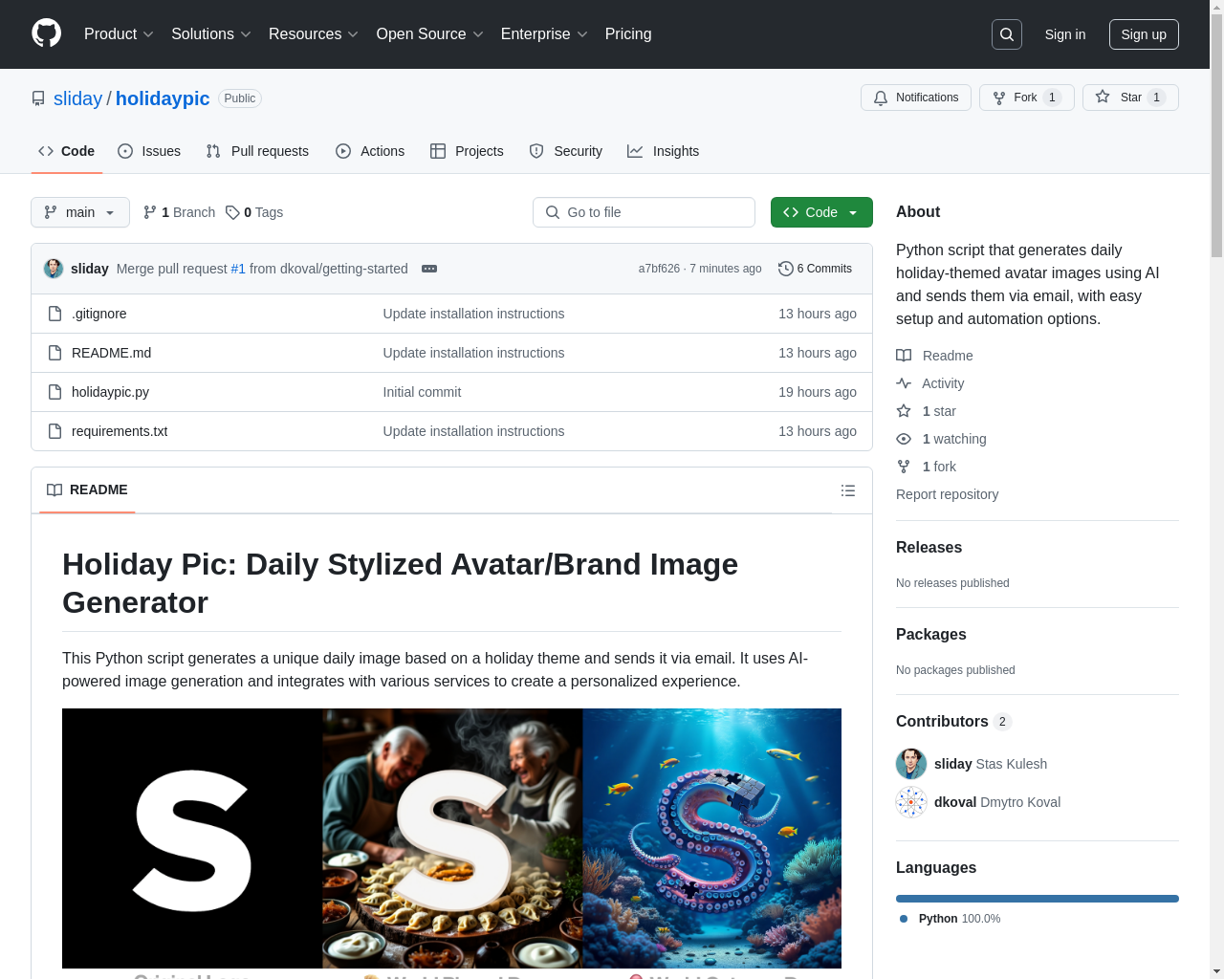Open the Enterprise menu dropdown

click(x=544, y=34)
